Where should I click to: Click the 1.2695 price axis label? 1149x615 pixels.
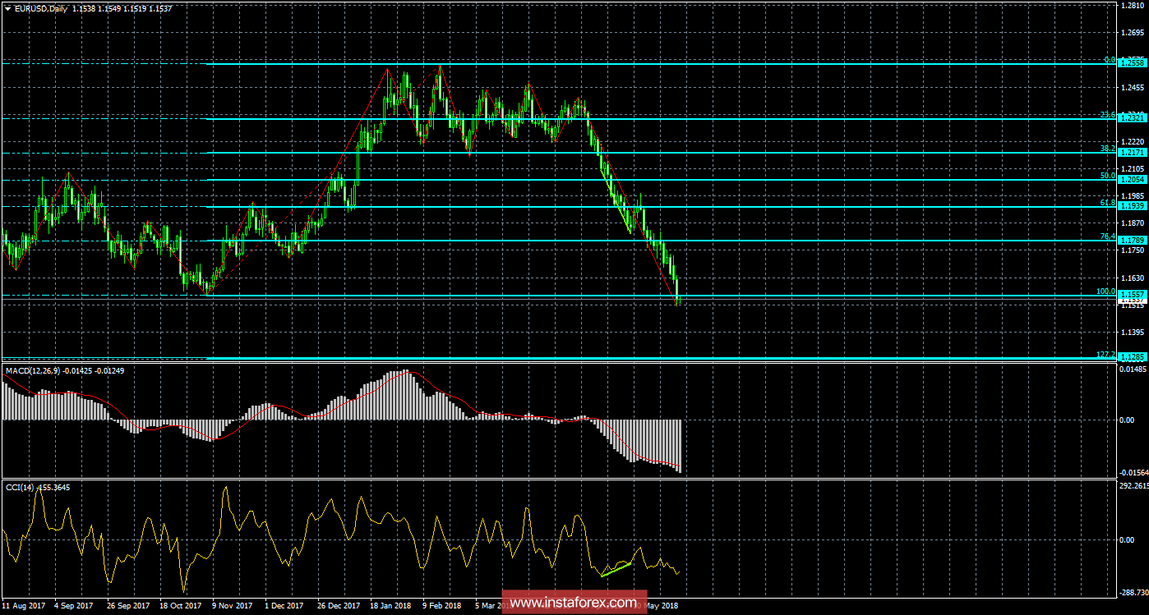click(x=1133, y=34)
